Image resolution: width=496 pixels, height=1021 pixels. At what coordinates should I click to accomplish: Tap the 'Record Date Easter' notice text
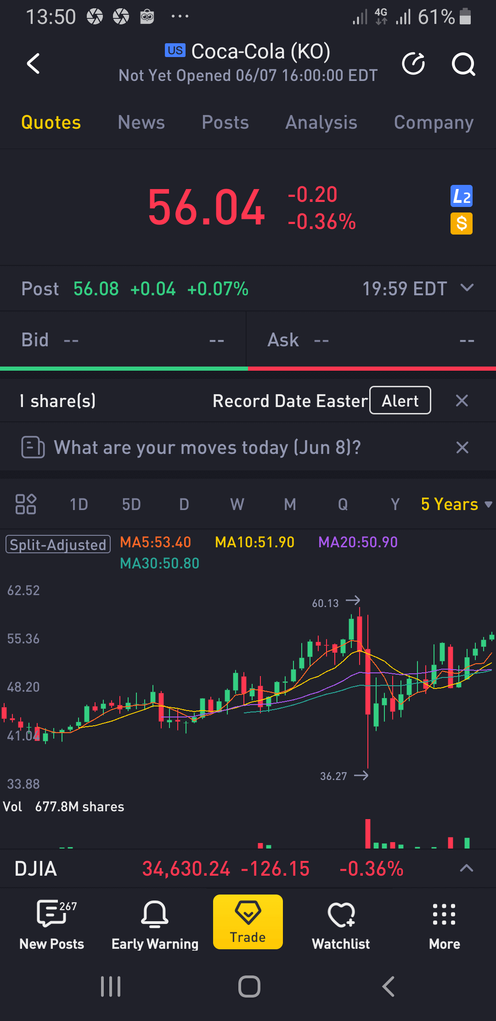point(290,401)
